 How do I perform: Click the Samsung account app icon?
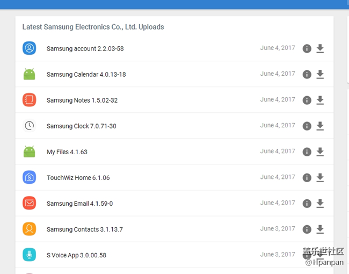tap(29, 48)
